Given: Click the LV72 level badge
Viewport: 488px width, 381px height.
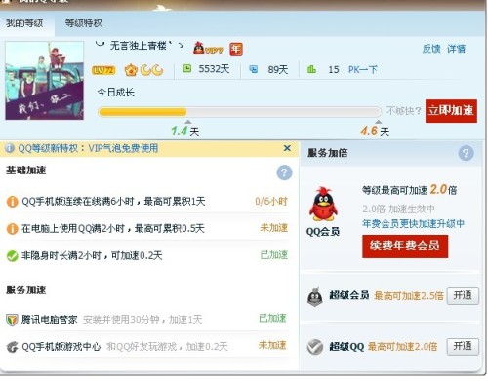Looking at the screenshot, I should [103, 70].
